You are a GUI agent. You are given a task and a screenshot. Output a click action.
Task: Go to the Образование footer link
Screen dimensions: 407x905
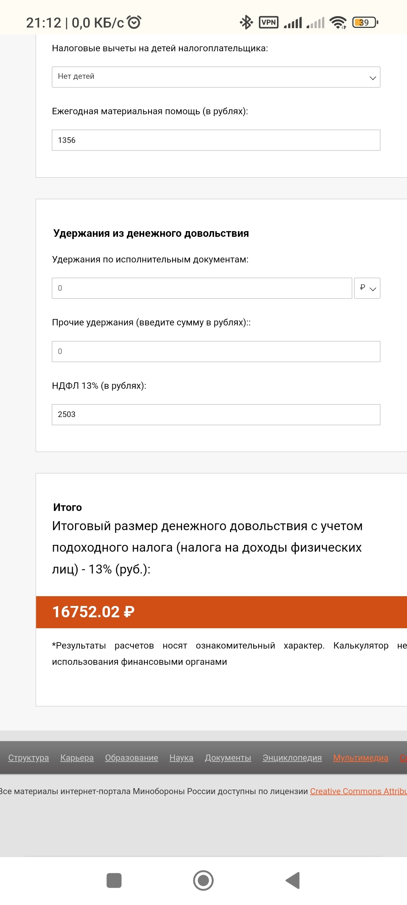pos(132,758)
